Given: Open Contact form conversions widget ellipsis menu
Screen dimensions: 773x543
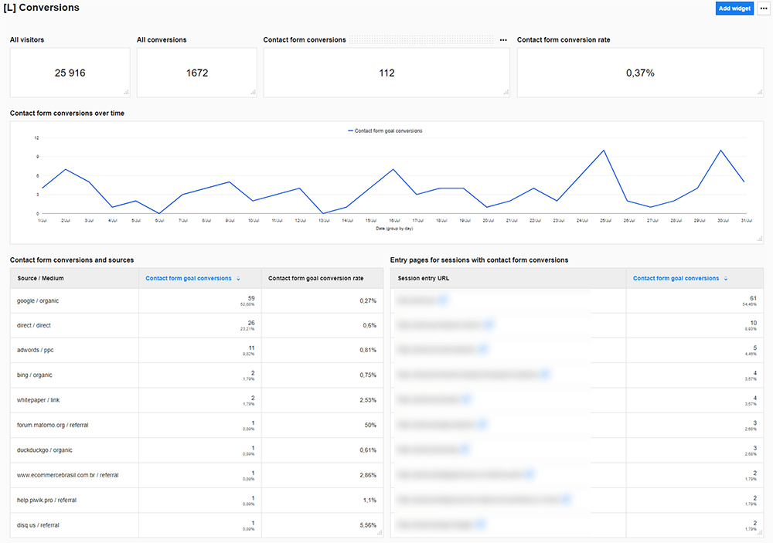Looking at the screenshot, I should pyautogui.click(x=503, y=39).
